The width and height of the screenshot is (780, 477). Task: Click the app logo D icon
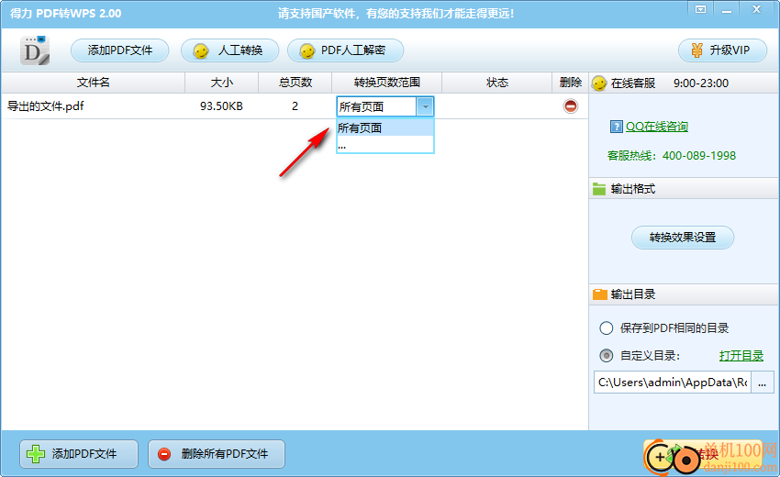[35, 50]
